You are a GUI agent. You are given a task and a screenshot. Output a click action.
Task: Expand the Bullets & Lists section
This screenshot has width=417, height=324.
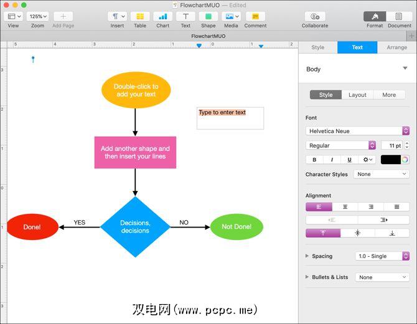point(307,277)
